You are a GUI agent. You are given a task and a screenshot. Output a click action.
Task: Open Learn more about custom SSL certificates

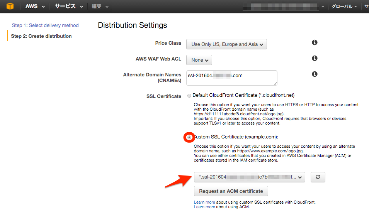[204, 202]
